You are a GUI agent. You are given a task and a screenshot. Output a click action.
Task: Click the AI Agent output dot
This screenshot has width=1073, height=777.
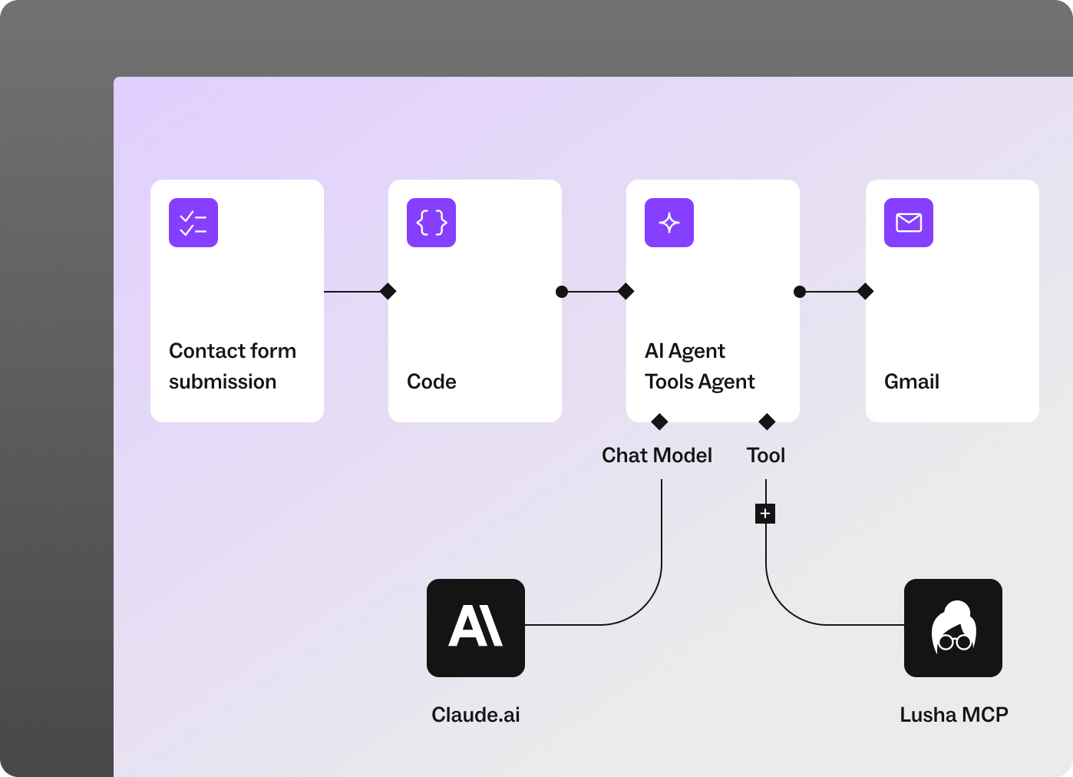[x=800, y=292]
